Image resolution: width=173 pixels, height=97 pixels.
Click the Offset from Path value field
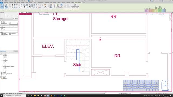(x=13, y=24)
